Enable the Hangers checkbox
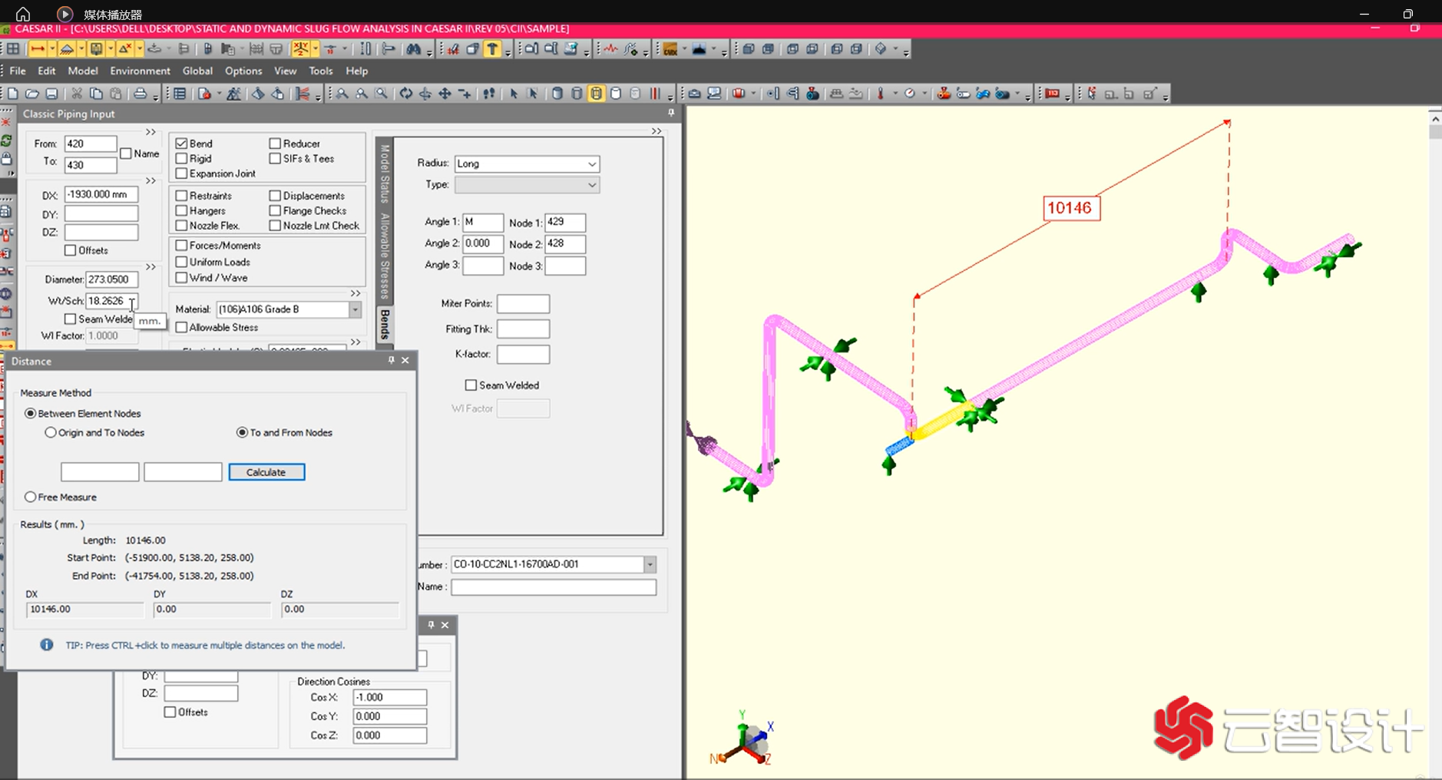Screen dimensions: 1442x780 (182, 210)
